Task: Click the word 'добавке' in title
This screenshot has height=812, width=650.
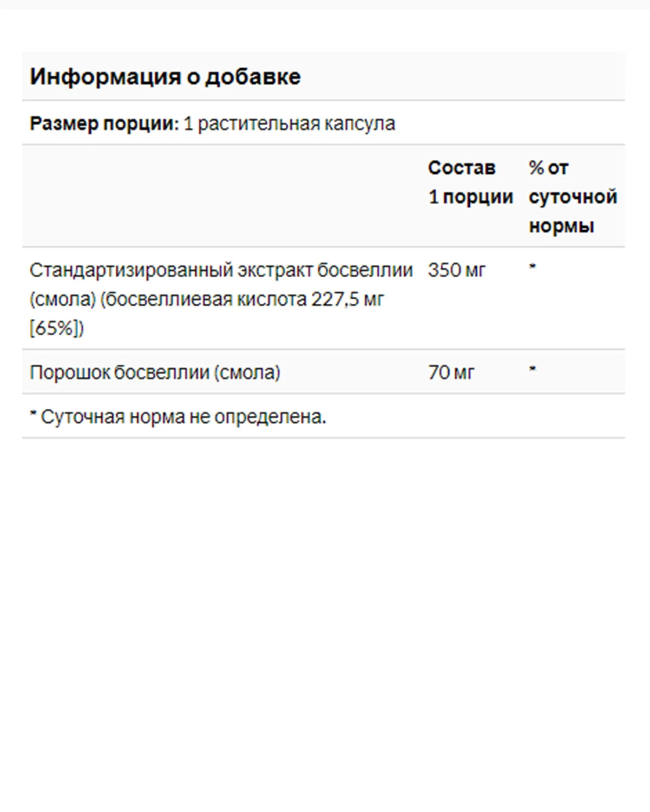Action: [x=253, y=76]
